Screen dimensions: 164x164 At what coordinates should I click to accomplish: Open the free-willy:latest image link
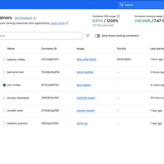(86, 59)
